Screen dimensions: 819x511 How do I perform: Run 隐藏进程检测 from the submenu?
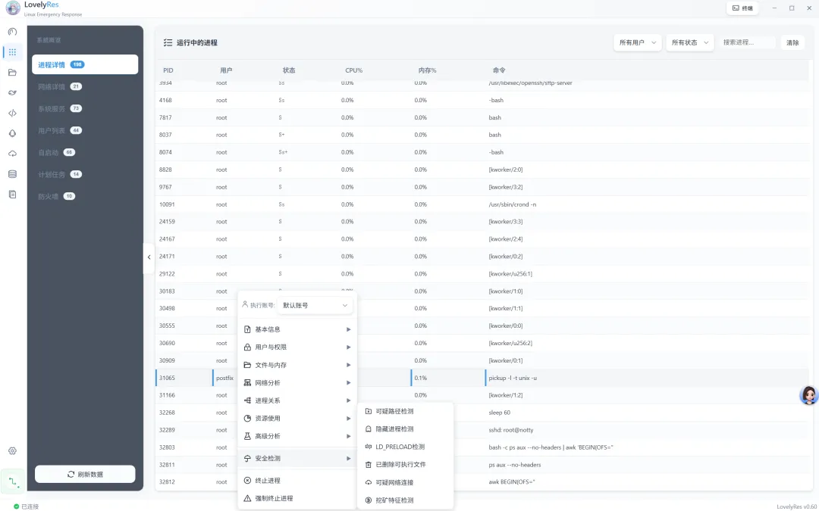405,429
